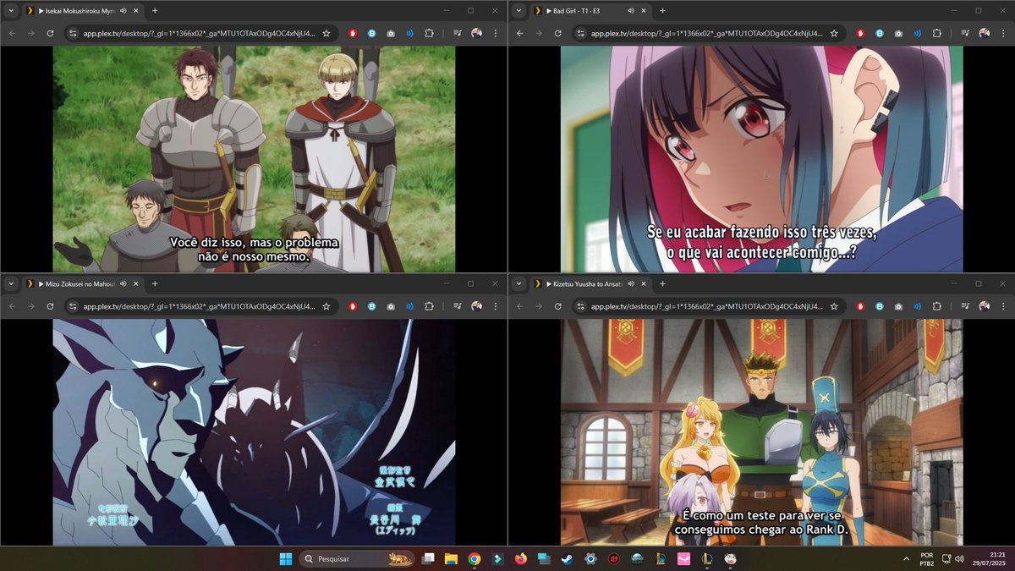Select the Isekai Mokushiroku tab
Image resolution: width=1015 pixels, height=571 pixels.
(x=84, y=11)
